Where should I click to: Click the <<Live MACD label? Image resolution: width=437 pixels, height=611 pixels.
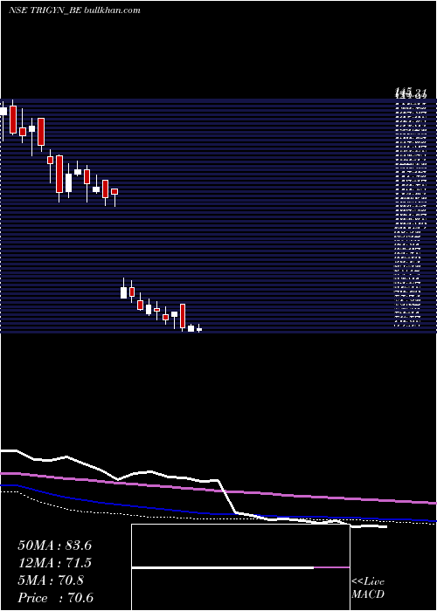click(368, 588)
